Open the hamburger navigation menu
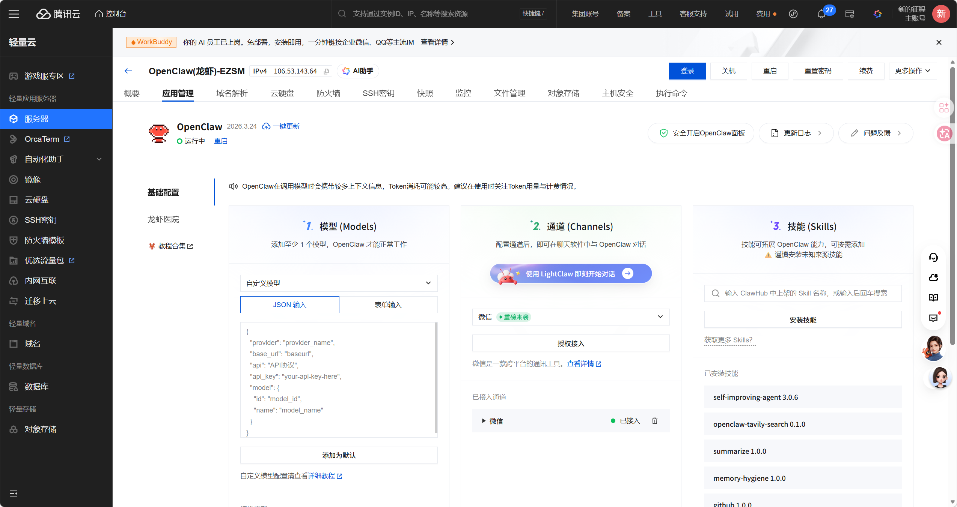This screenshot has width=957, height=507. pos(14,14)
